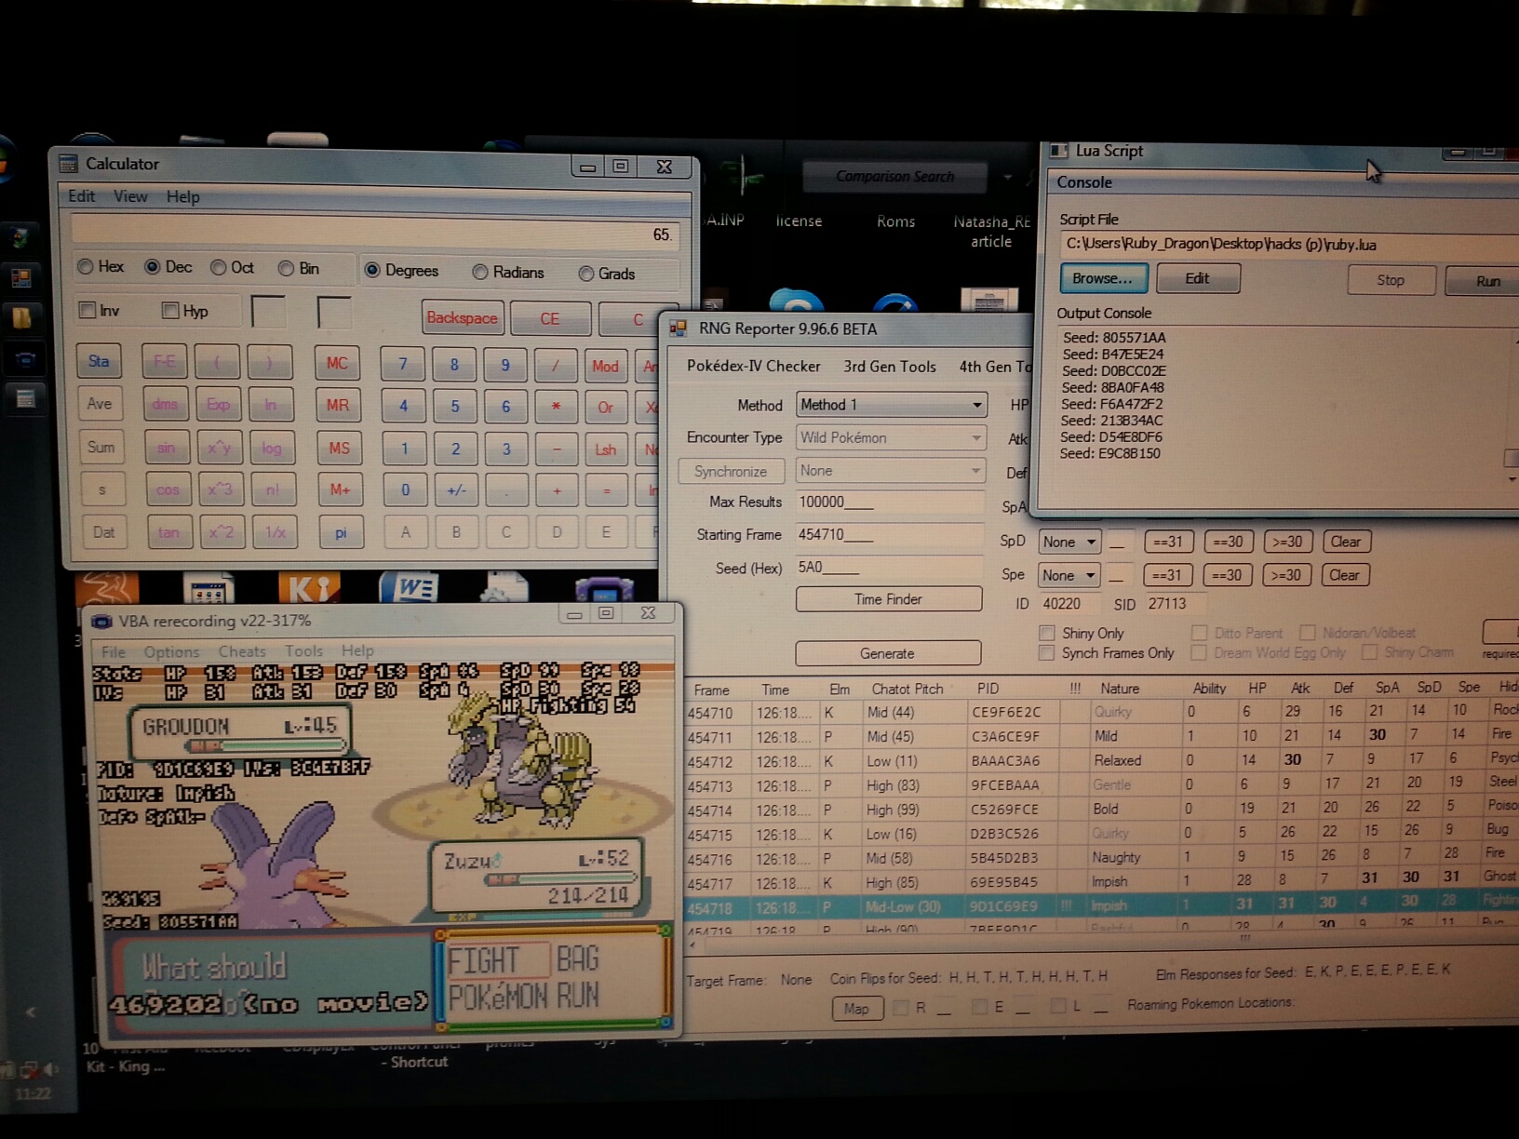Enable Shiny Only checkbox

coord(1047,633)
